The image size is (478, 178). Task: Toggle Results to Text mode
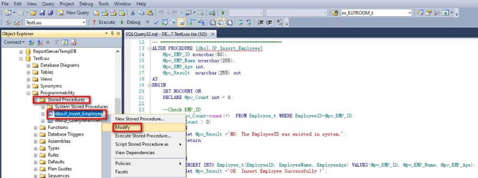click(x=213, y=22)
